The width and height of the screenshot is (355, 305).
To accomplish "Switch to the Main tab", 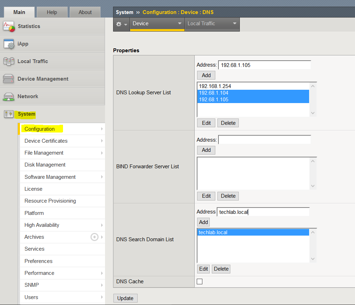I will (19, 12).
